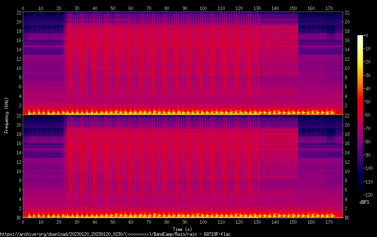Click the archive.org URL text at bottom

click(115, 234)
